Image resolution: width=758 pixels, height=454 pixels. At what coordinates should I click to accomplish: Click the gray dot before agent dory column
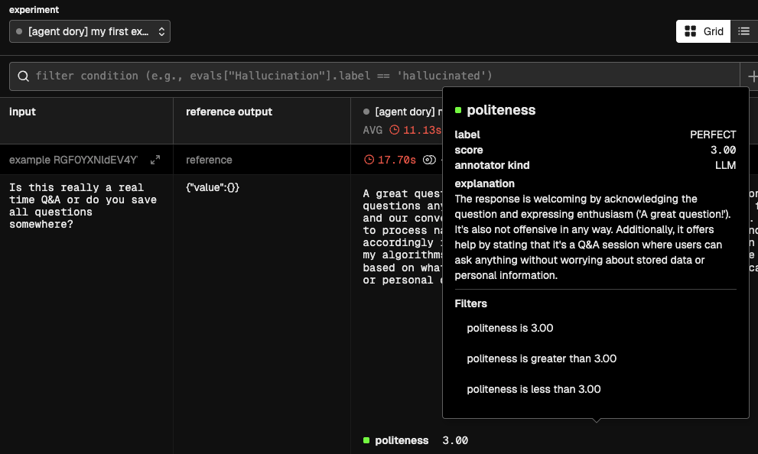366,112
